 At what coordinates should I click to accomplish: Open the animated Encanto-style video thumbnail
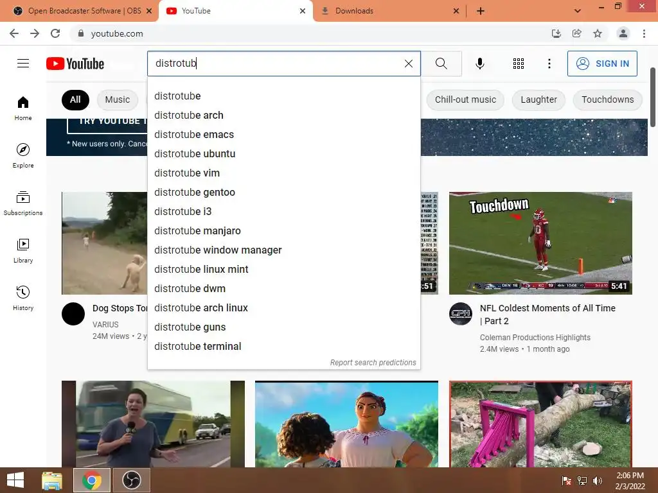click(x=346, y=424)
